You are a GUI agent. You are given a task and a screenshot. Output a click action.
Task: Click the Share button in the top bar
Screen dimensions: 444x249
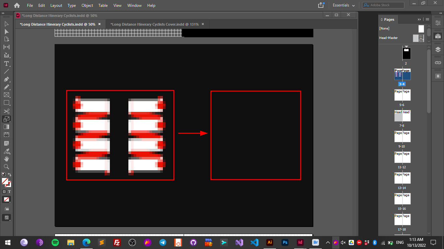(320, 5)
